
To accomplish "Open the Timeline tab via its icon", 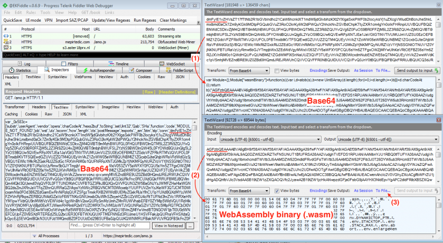I will pos(111,64).
